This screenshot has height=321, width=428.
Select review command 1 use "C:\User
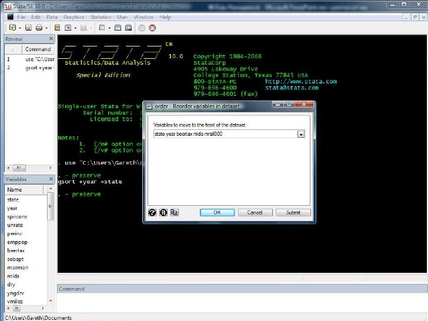coord(30,59)
